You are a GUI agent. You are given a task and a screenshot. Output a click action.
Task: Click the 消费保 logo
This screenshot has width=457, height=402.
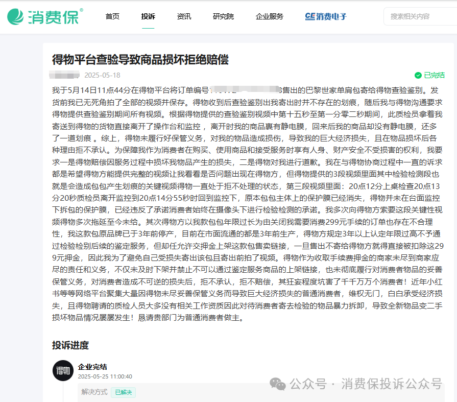pyautogui.click(x=45, y=17)
